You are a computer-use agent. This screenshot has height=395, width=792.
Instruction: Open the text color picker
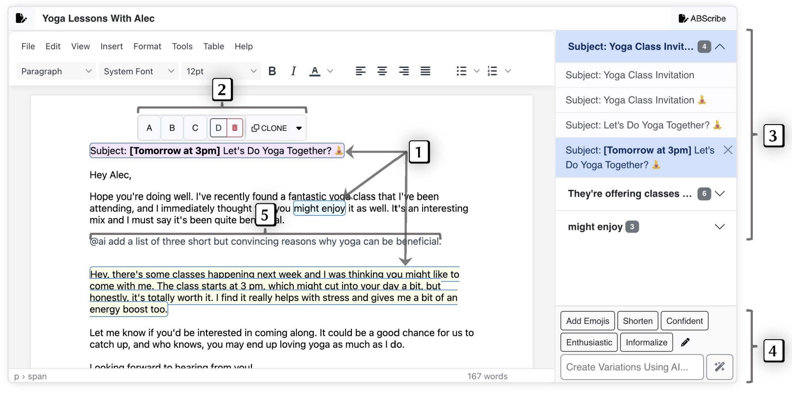point(330,71)
